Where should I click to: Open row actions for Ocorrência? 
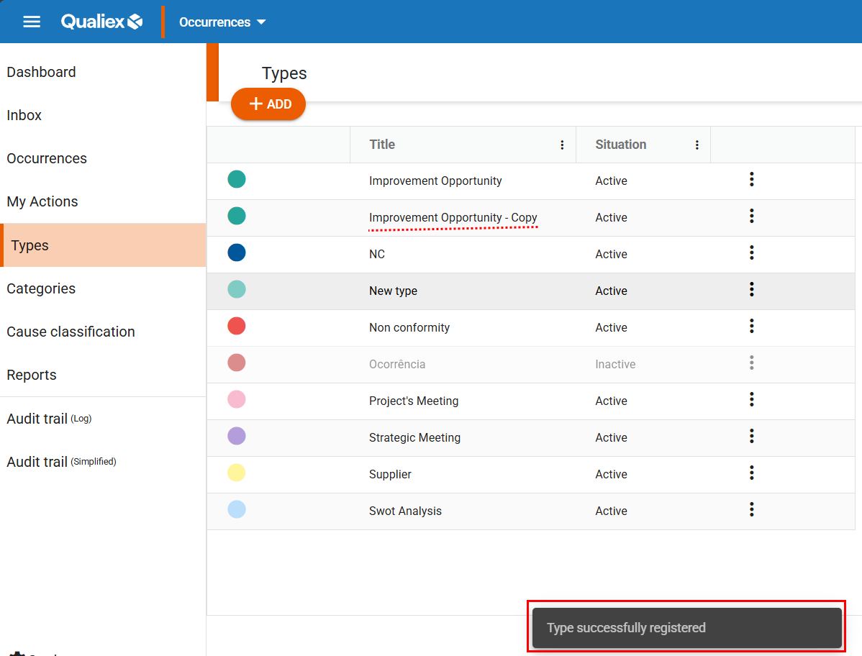[x=751, y=363]
